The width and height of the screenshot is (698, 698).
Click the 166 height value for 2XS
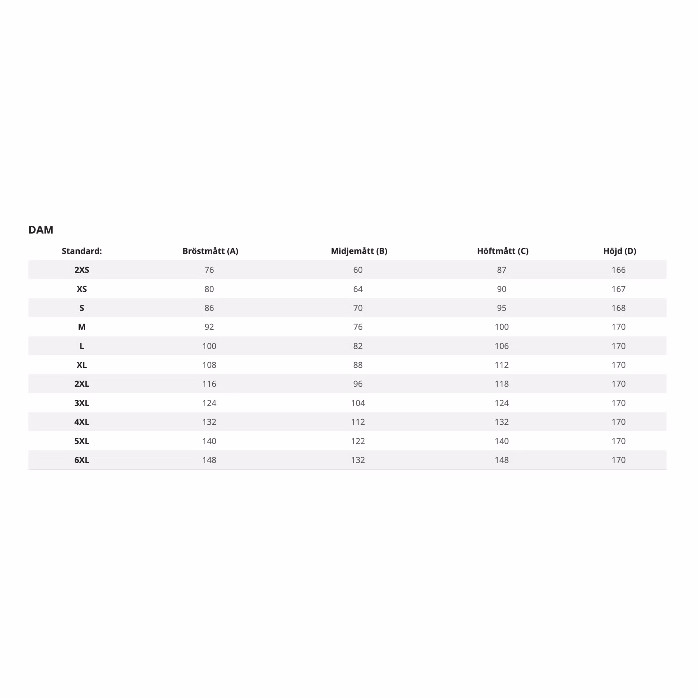coord(619,270)
